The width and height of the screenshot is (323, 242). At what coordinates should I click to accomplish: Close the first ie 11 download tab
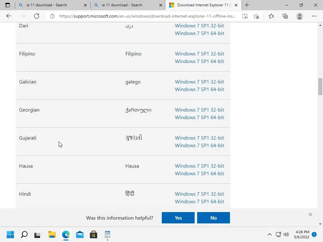click(85, 5)
